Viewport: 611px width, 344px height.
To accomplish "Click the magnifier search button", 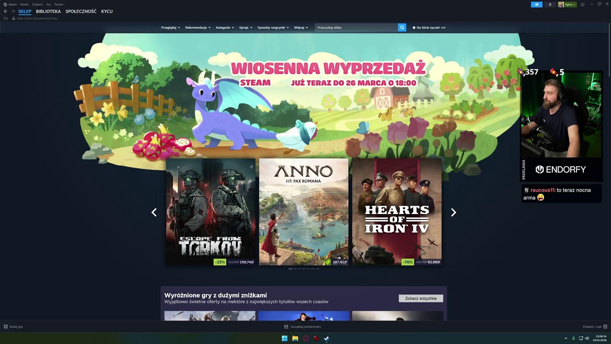I will tap(402, 28).
